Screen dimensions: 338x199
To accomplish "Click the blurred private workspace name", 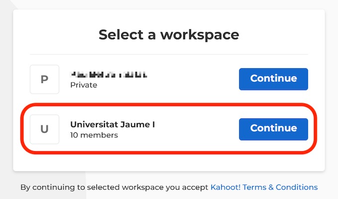I will [x=109, y=75].
